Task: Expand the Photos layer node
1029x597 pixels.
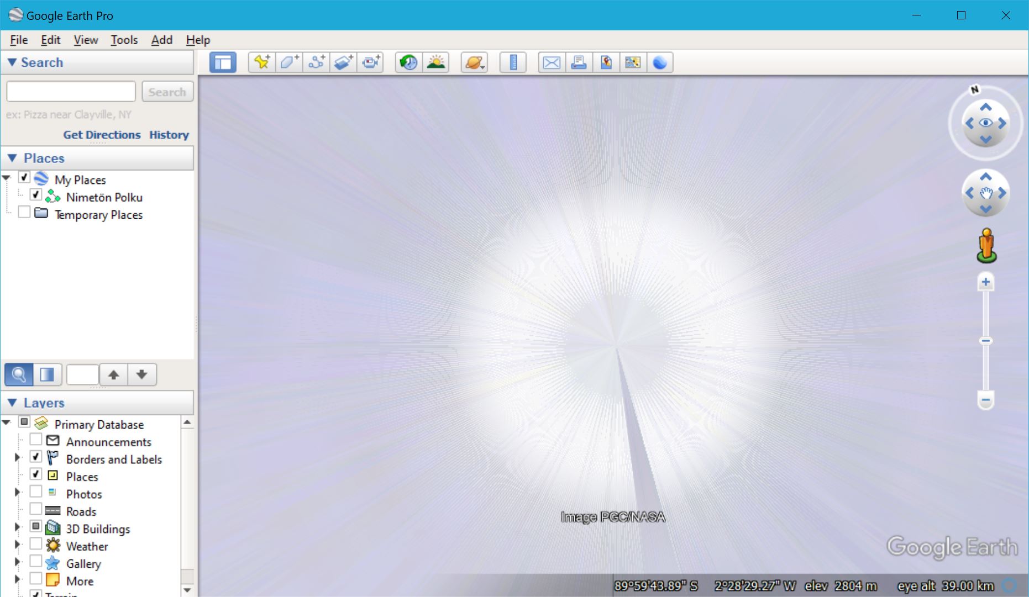Action: [17, 492]
